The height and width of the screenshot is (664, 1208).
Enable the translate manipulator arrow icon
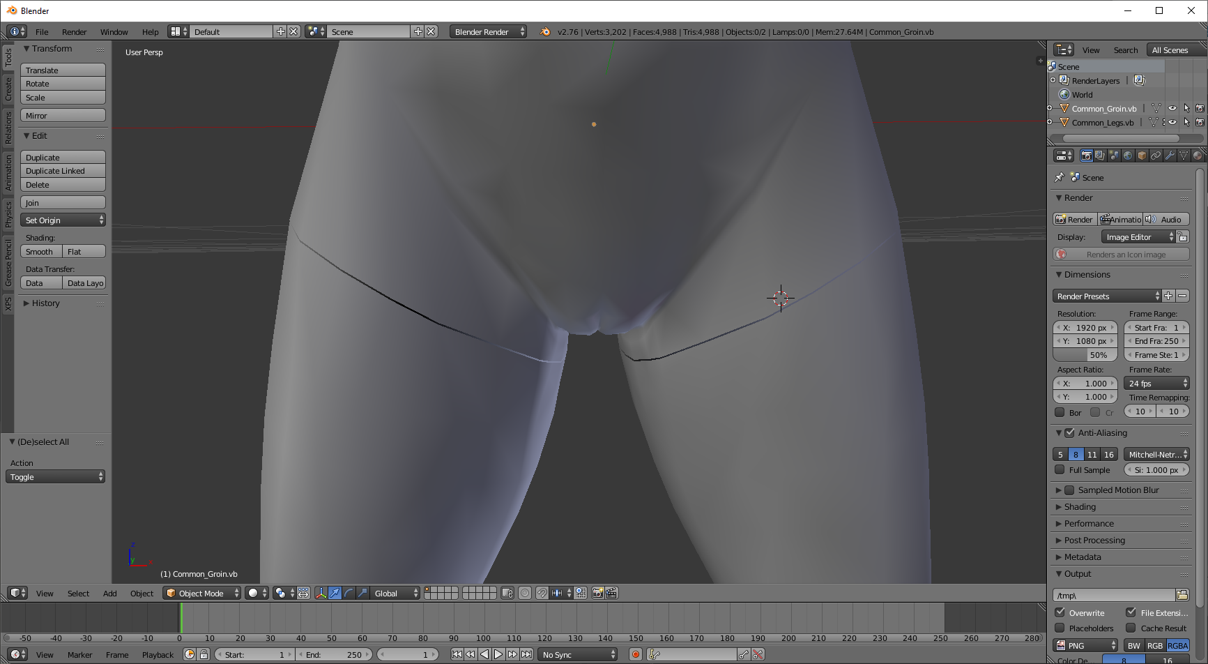[x=335, y=593]
